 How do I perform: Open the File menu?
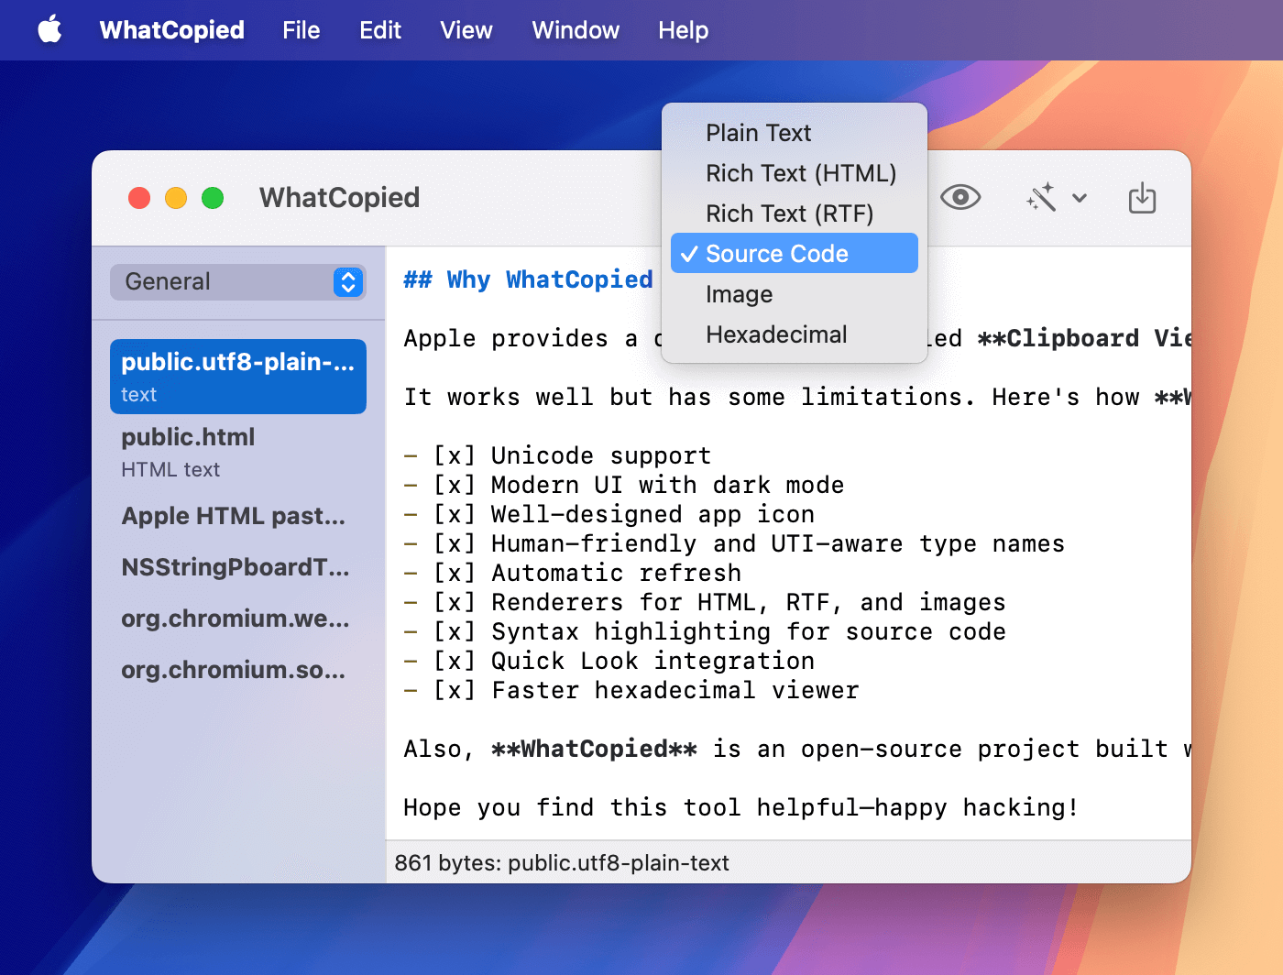coord(301,30)
